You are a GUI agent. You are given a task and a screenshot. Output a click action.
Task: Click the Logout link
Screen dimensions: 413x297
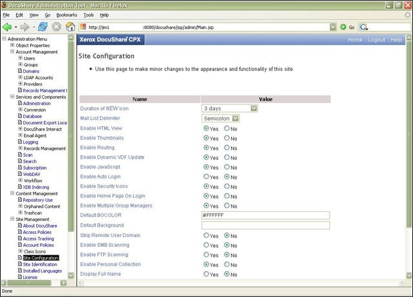376,39
